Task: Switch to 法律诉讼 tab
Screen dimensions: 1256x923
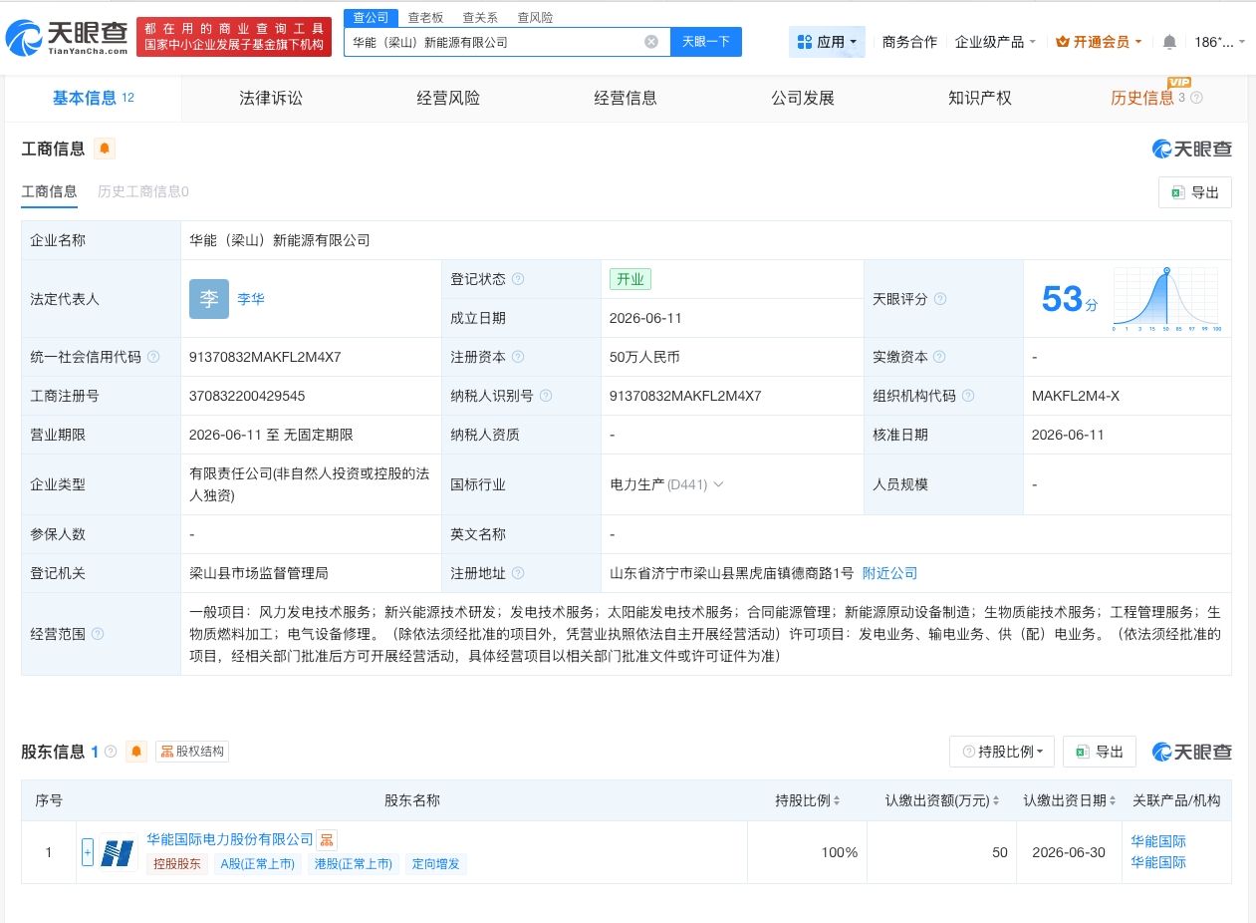Action: pyautogui.click(x=271, y=98)
